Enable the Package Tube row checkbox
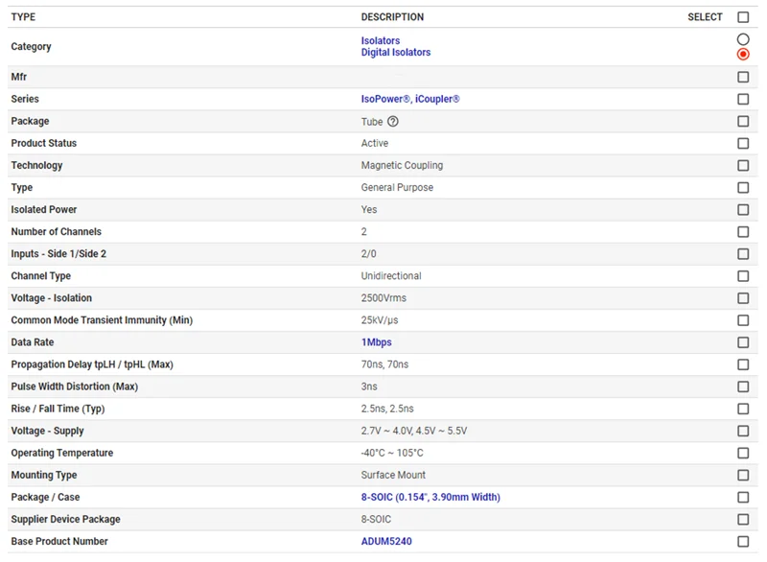 742,121
